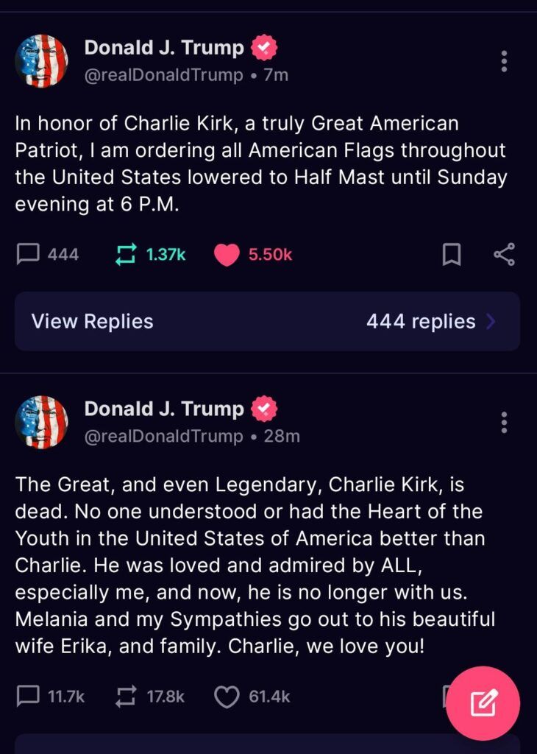The width and height of the screenshot is (537, 754).
Task: Tap verified badge on the top post
Action: (264, 48)
